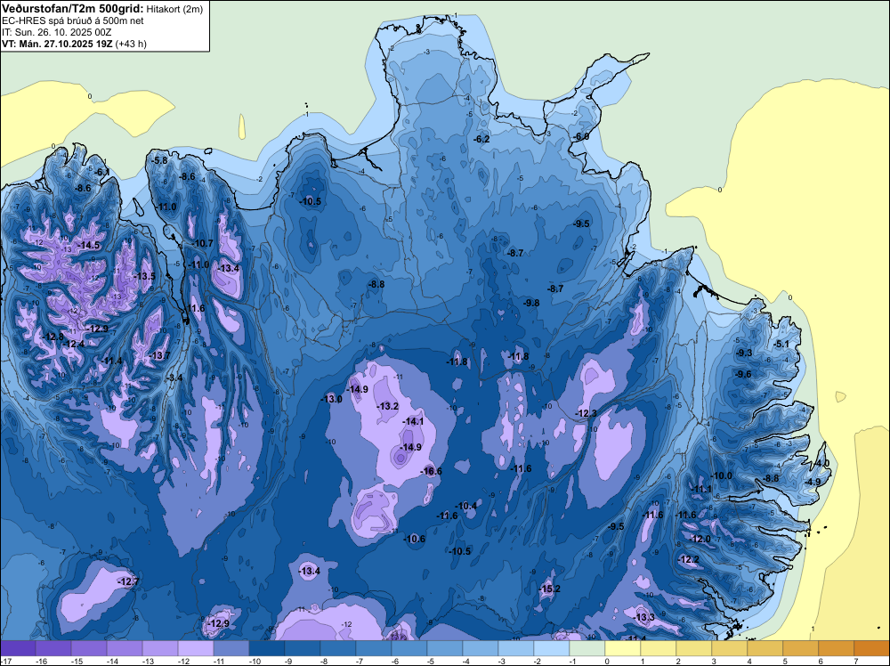Click the -13.3 temperature value
The image size is (890, 666).
[x=644, y=617]
